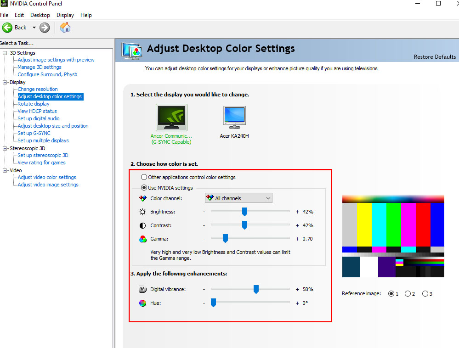Select reference image 2 radio button
Screen dimensions: 459x348
[408, 294]
